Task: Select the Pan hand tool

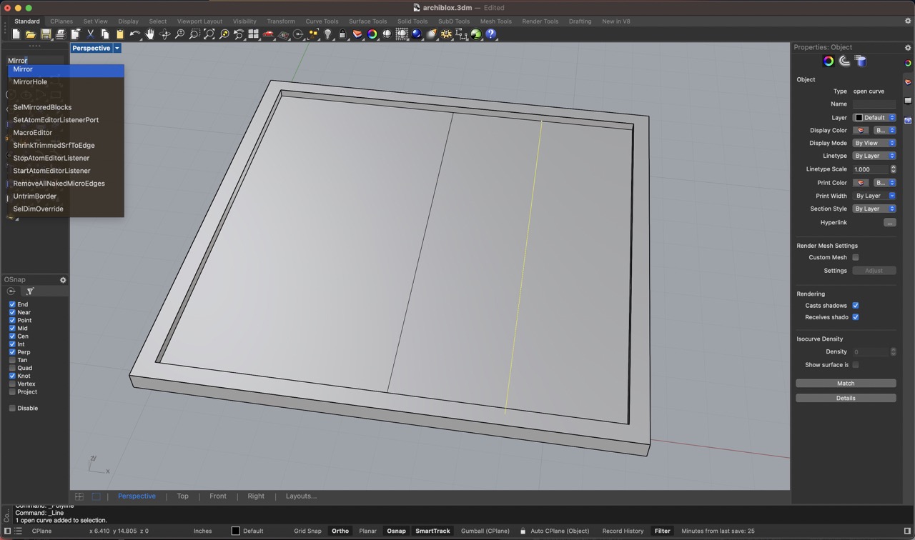Action: coord(149,34)
